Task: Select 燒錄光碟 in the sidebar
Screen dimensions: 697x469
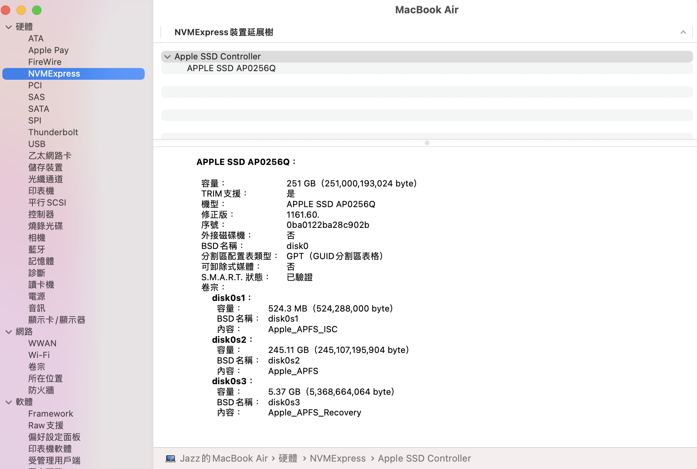Action: [x=46, y=226]
